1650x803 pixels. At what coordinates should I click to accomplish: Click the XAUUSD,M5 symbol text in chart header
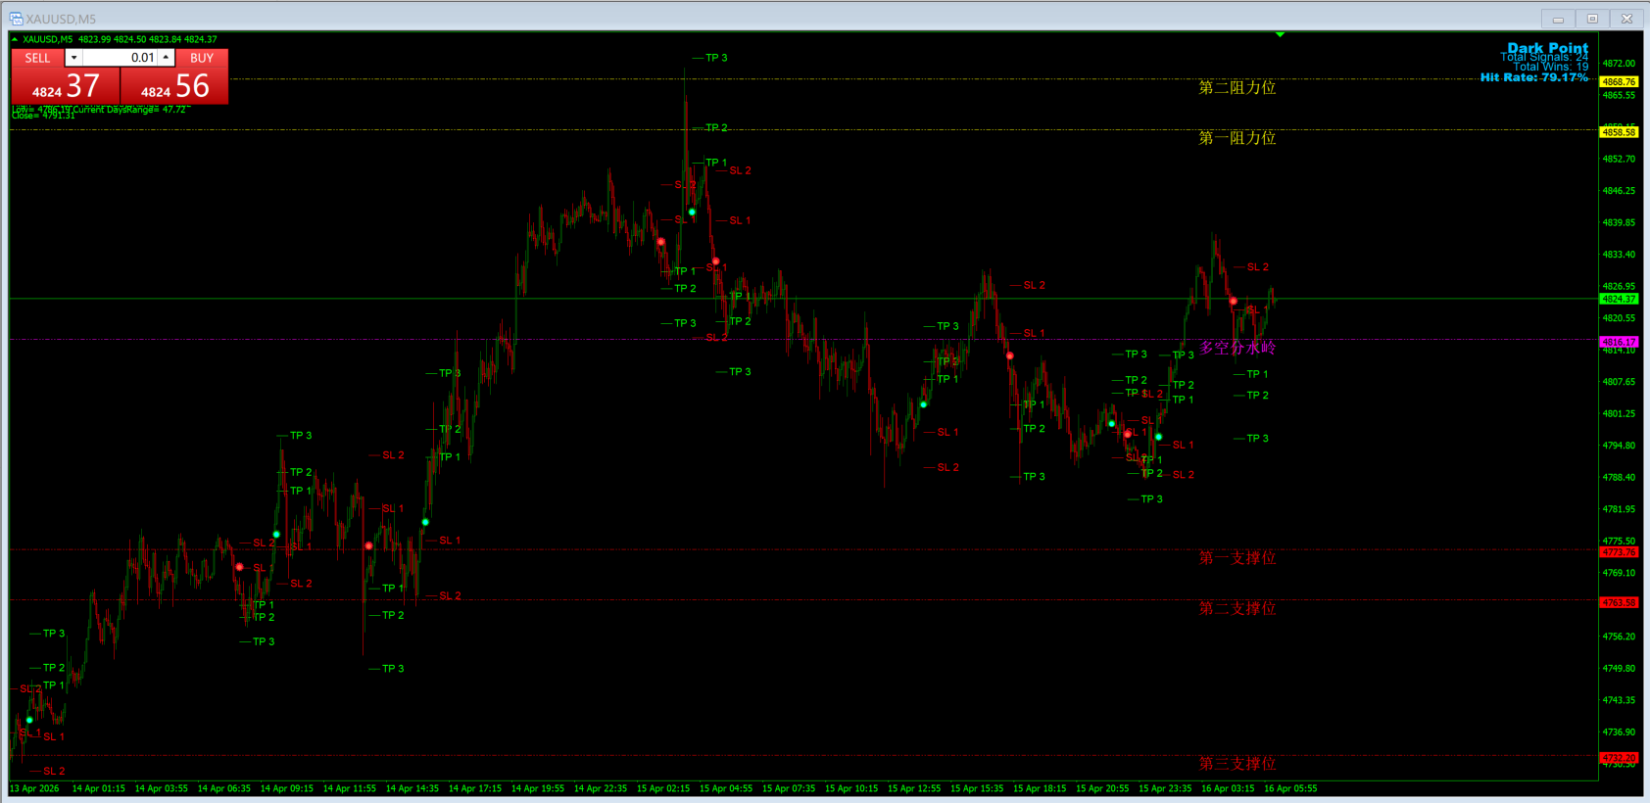pyautogui.click(x=48, y=39)
